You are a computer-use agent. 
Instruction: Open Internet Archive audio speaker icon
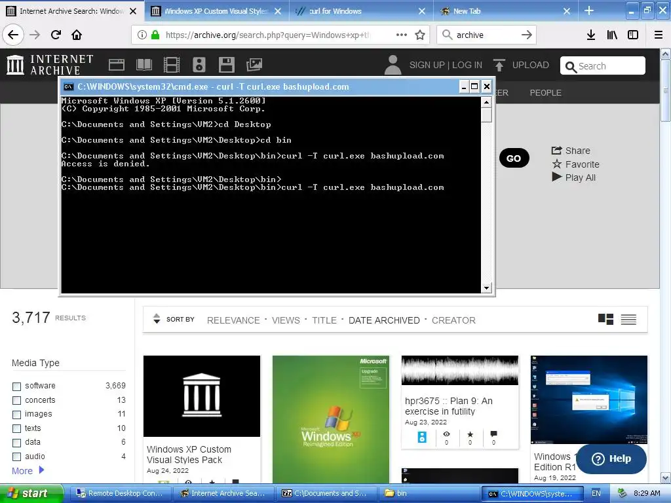point(199,65)
